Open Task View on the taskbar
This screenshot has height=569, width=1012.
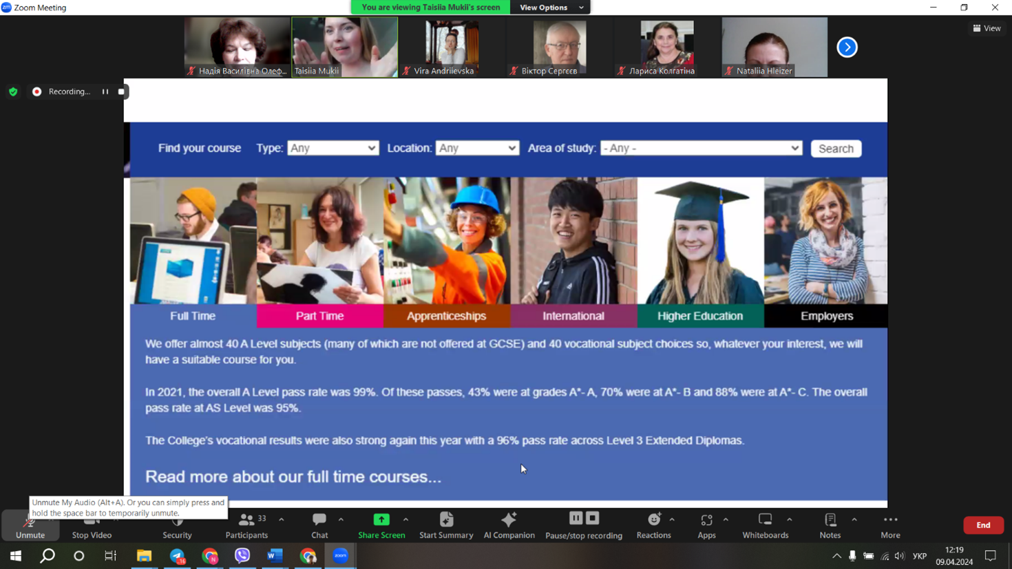(110, 556)
